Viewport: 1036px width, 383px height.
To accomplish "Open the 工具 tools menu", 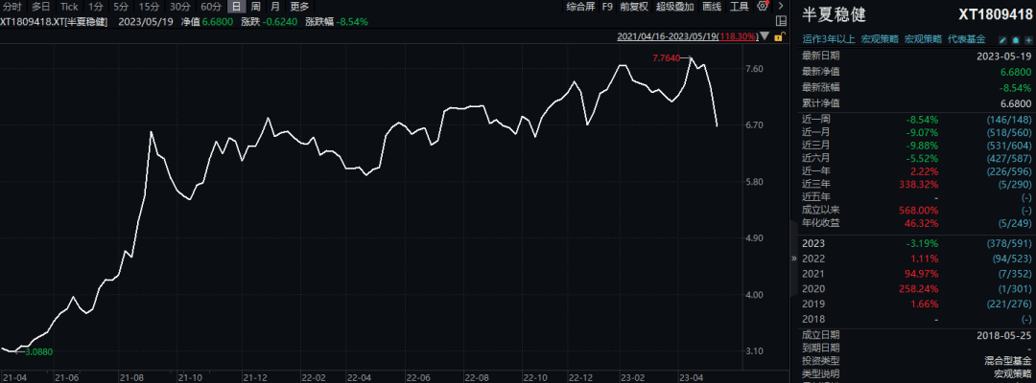I will (x=739, y=6).
